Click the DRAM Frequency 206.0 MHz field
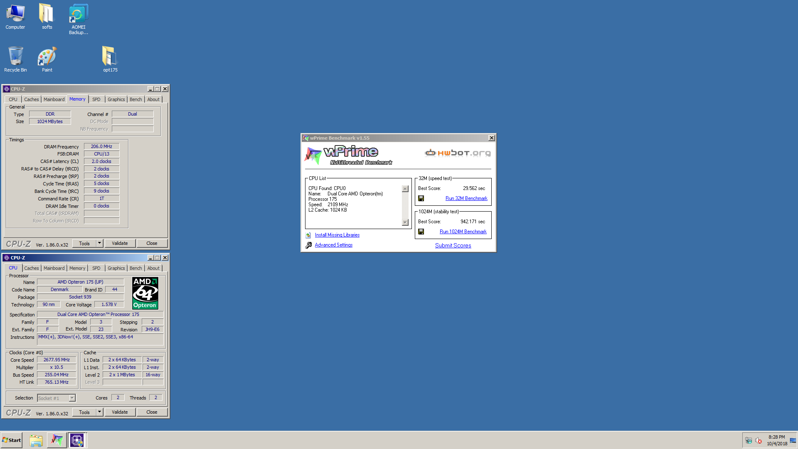The width and height of the screenshot is (798, 449). click(101, 146)
